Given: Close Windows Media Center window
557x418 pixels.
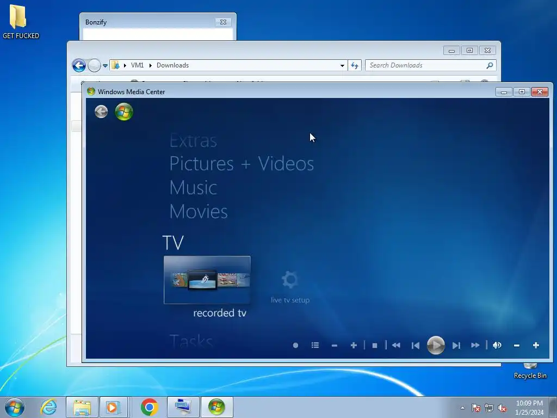Looking at the screenshot, I should (x=540, y=91).
